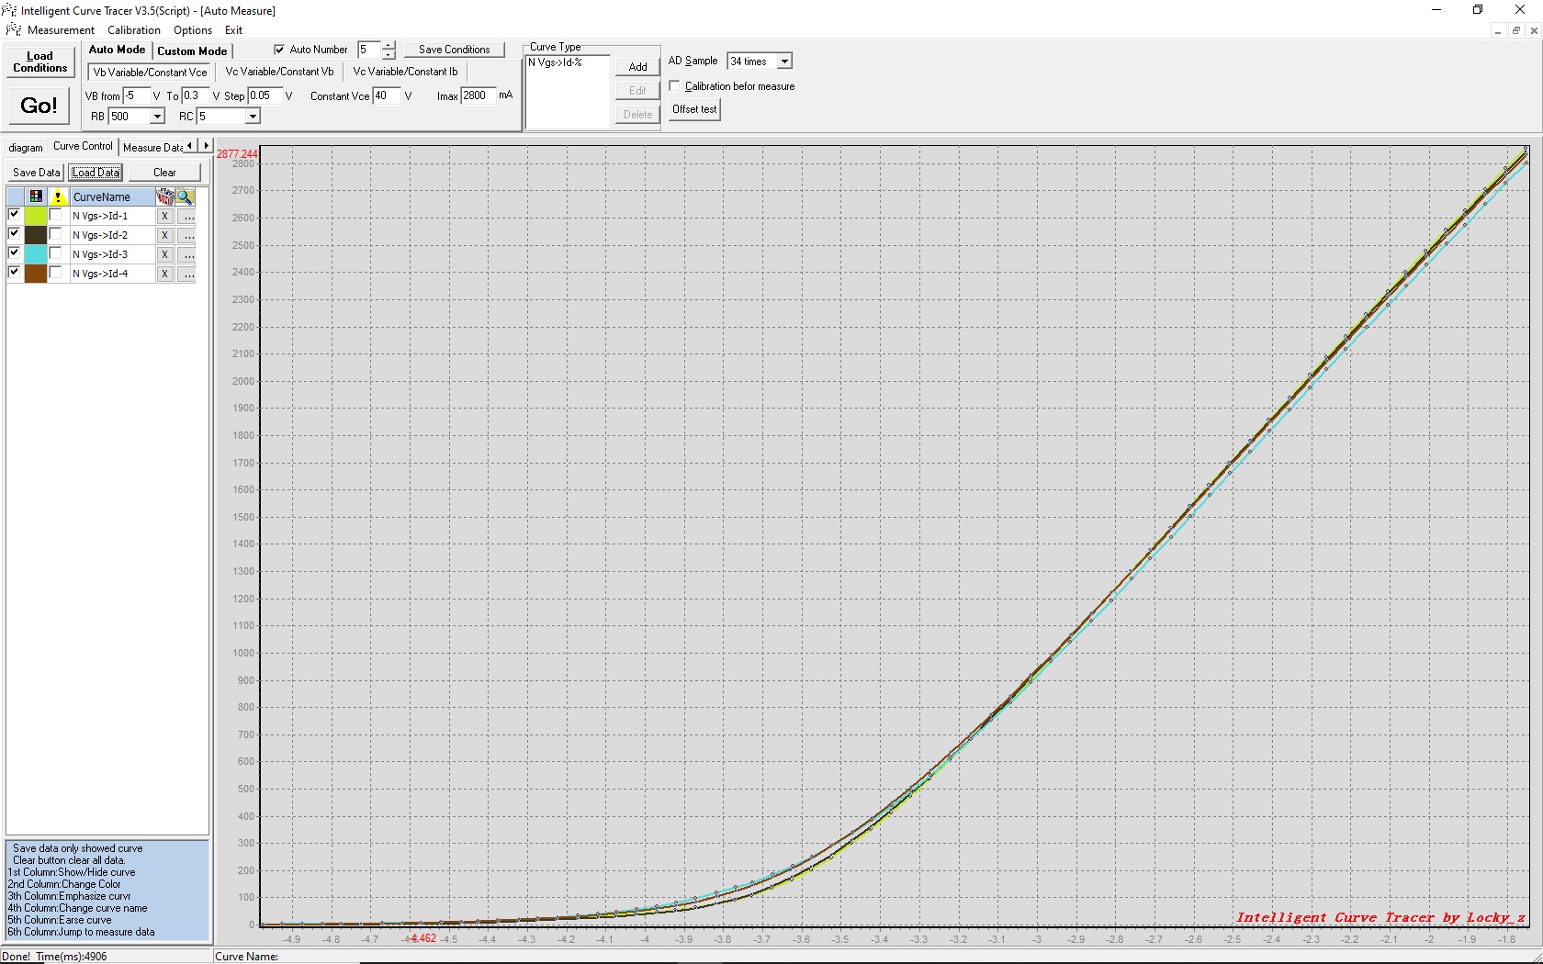Switch to the Measure Data tab
This screenshot has height=964, width=1543.
point(152,148)
